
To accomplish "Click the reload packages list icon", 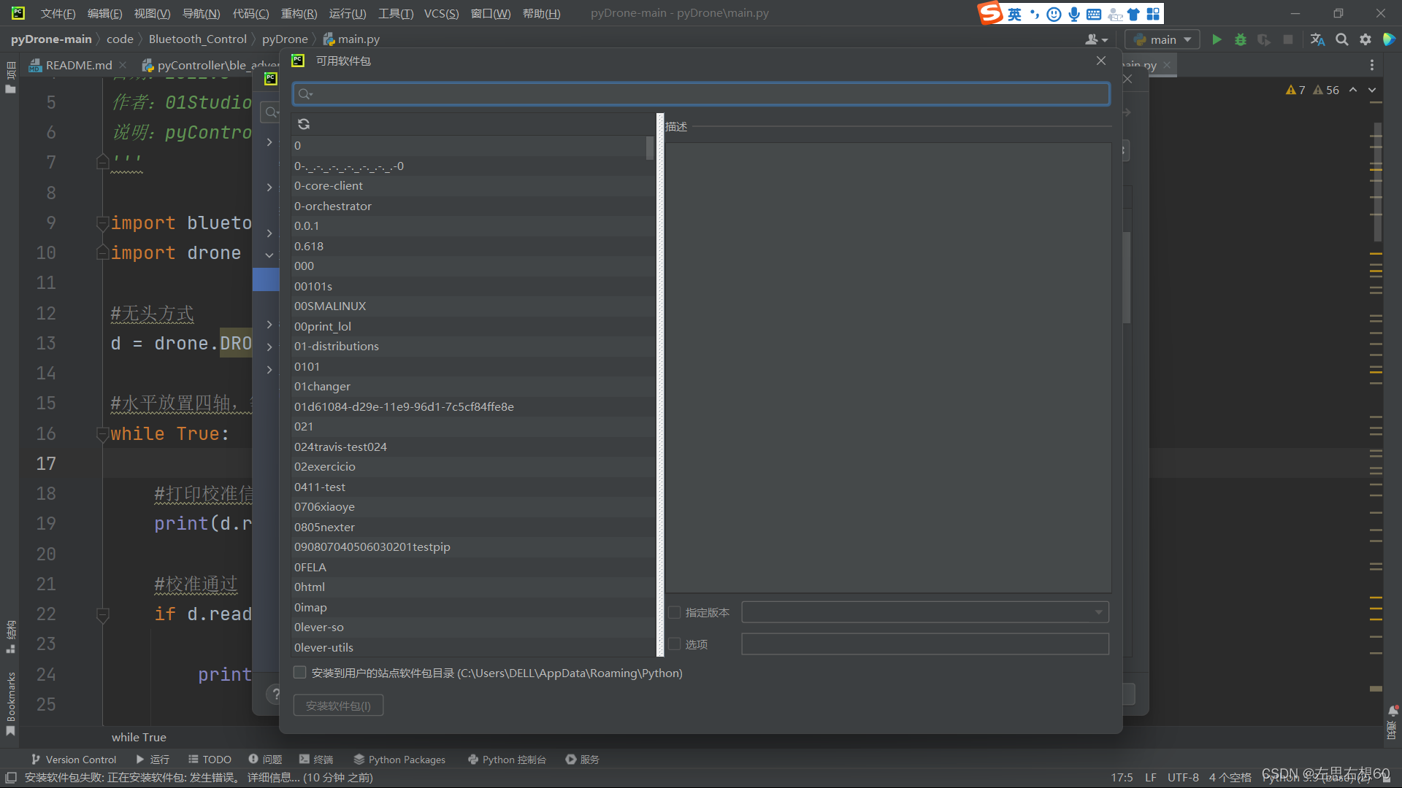I will pyautogui.click(x=304, y=124).
